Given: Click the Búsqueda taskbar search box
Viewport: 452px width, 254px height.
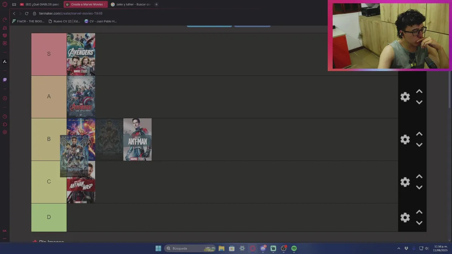Looking at the screenshot, I should [x=191, y=248].
